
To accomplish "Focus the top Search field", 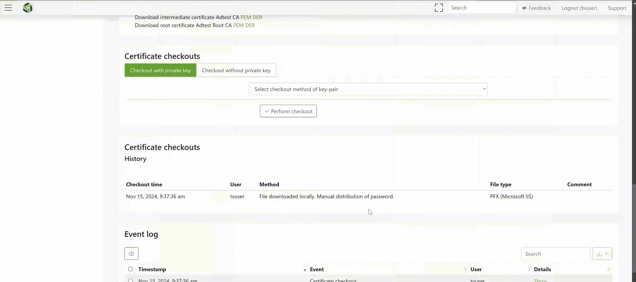I will coord(482,8).
